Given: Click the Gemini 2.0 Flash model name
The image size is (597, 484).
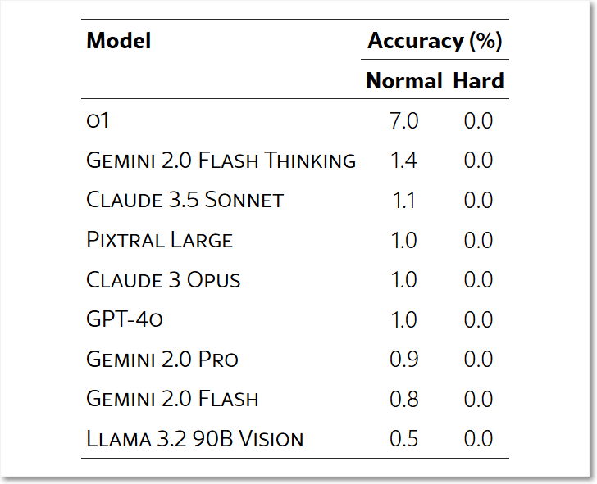Looking at the screenshot, I should coord(172,399).
